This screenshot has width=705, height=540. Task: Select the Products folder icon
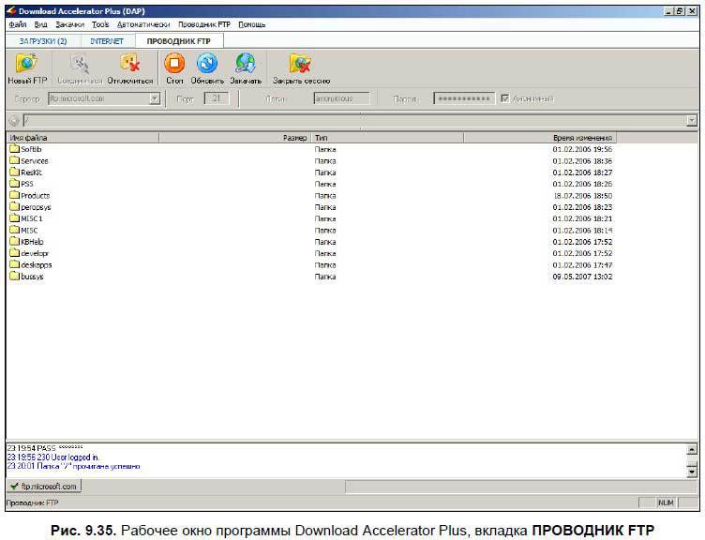[14, 196]
